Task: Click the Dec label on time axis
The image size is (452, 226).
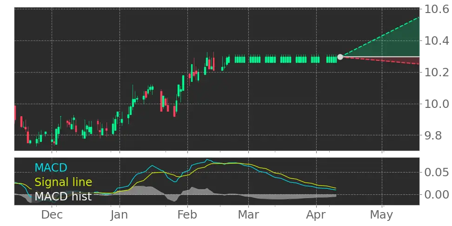Action: [52, 215]
